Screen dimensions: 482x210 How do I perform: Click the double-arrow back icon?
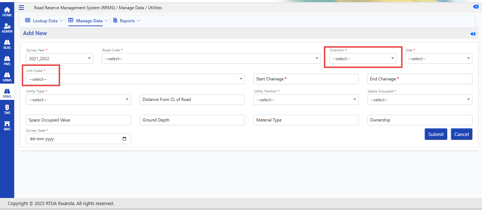point(472,34)
